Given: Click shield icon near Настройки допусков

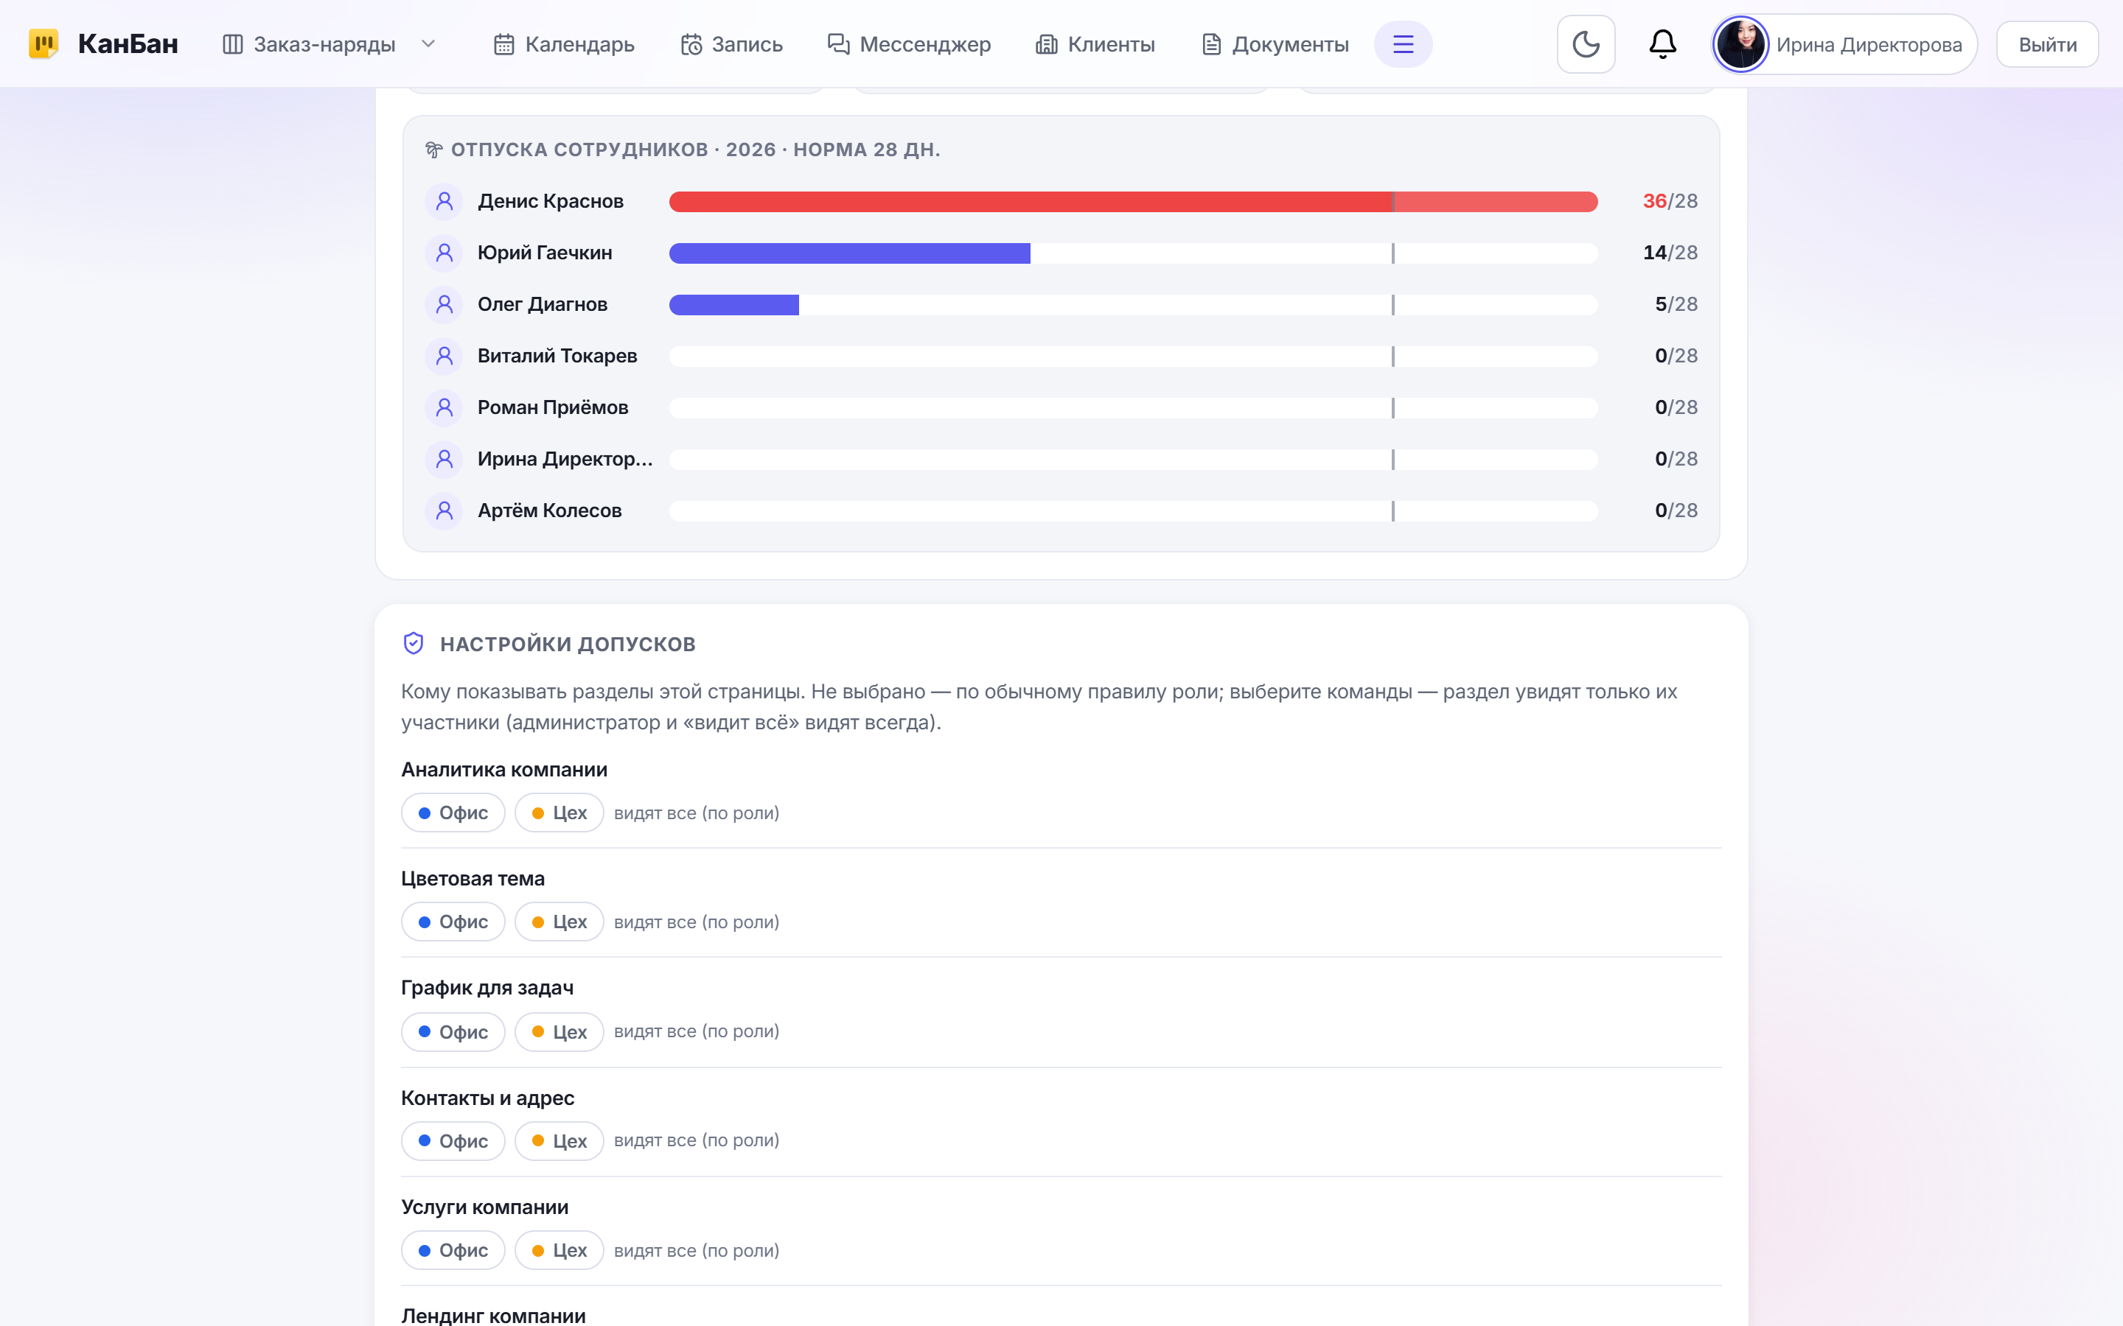Looking at the screenshot, I should pos(414,644).
